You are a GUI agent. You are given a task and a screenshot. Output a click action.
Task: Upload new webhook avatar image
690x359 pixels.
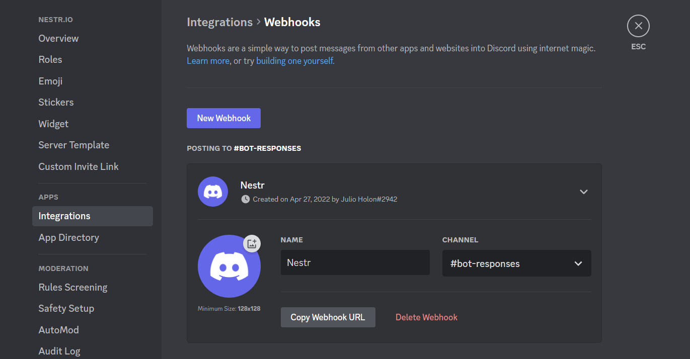click(x=252, y=243)
